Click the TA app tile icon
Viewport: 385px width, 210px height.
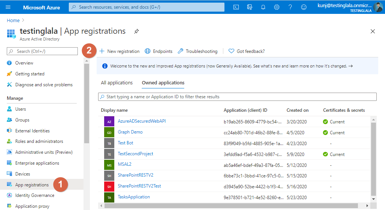click(x=109, y=197)
